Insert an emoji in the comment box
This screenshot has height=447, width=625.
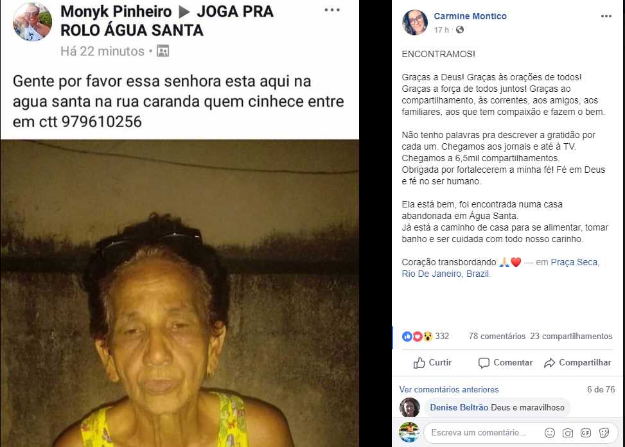point(549,433)
